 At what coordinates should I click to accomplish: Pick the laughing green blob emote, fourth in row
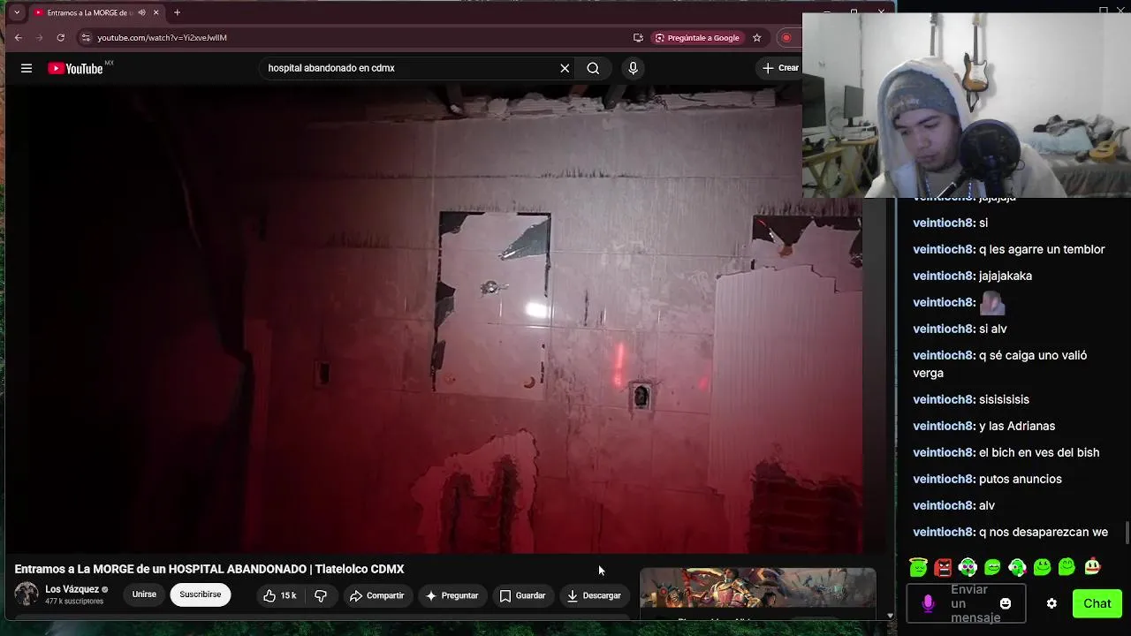tap(992, 567)
